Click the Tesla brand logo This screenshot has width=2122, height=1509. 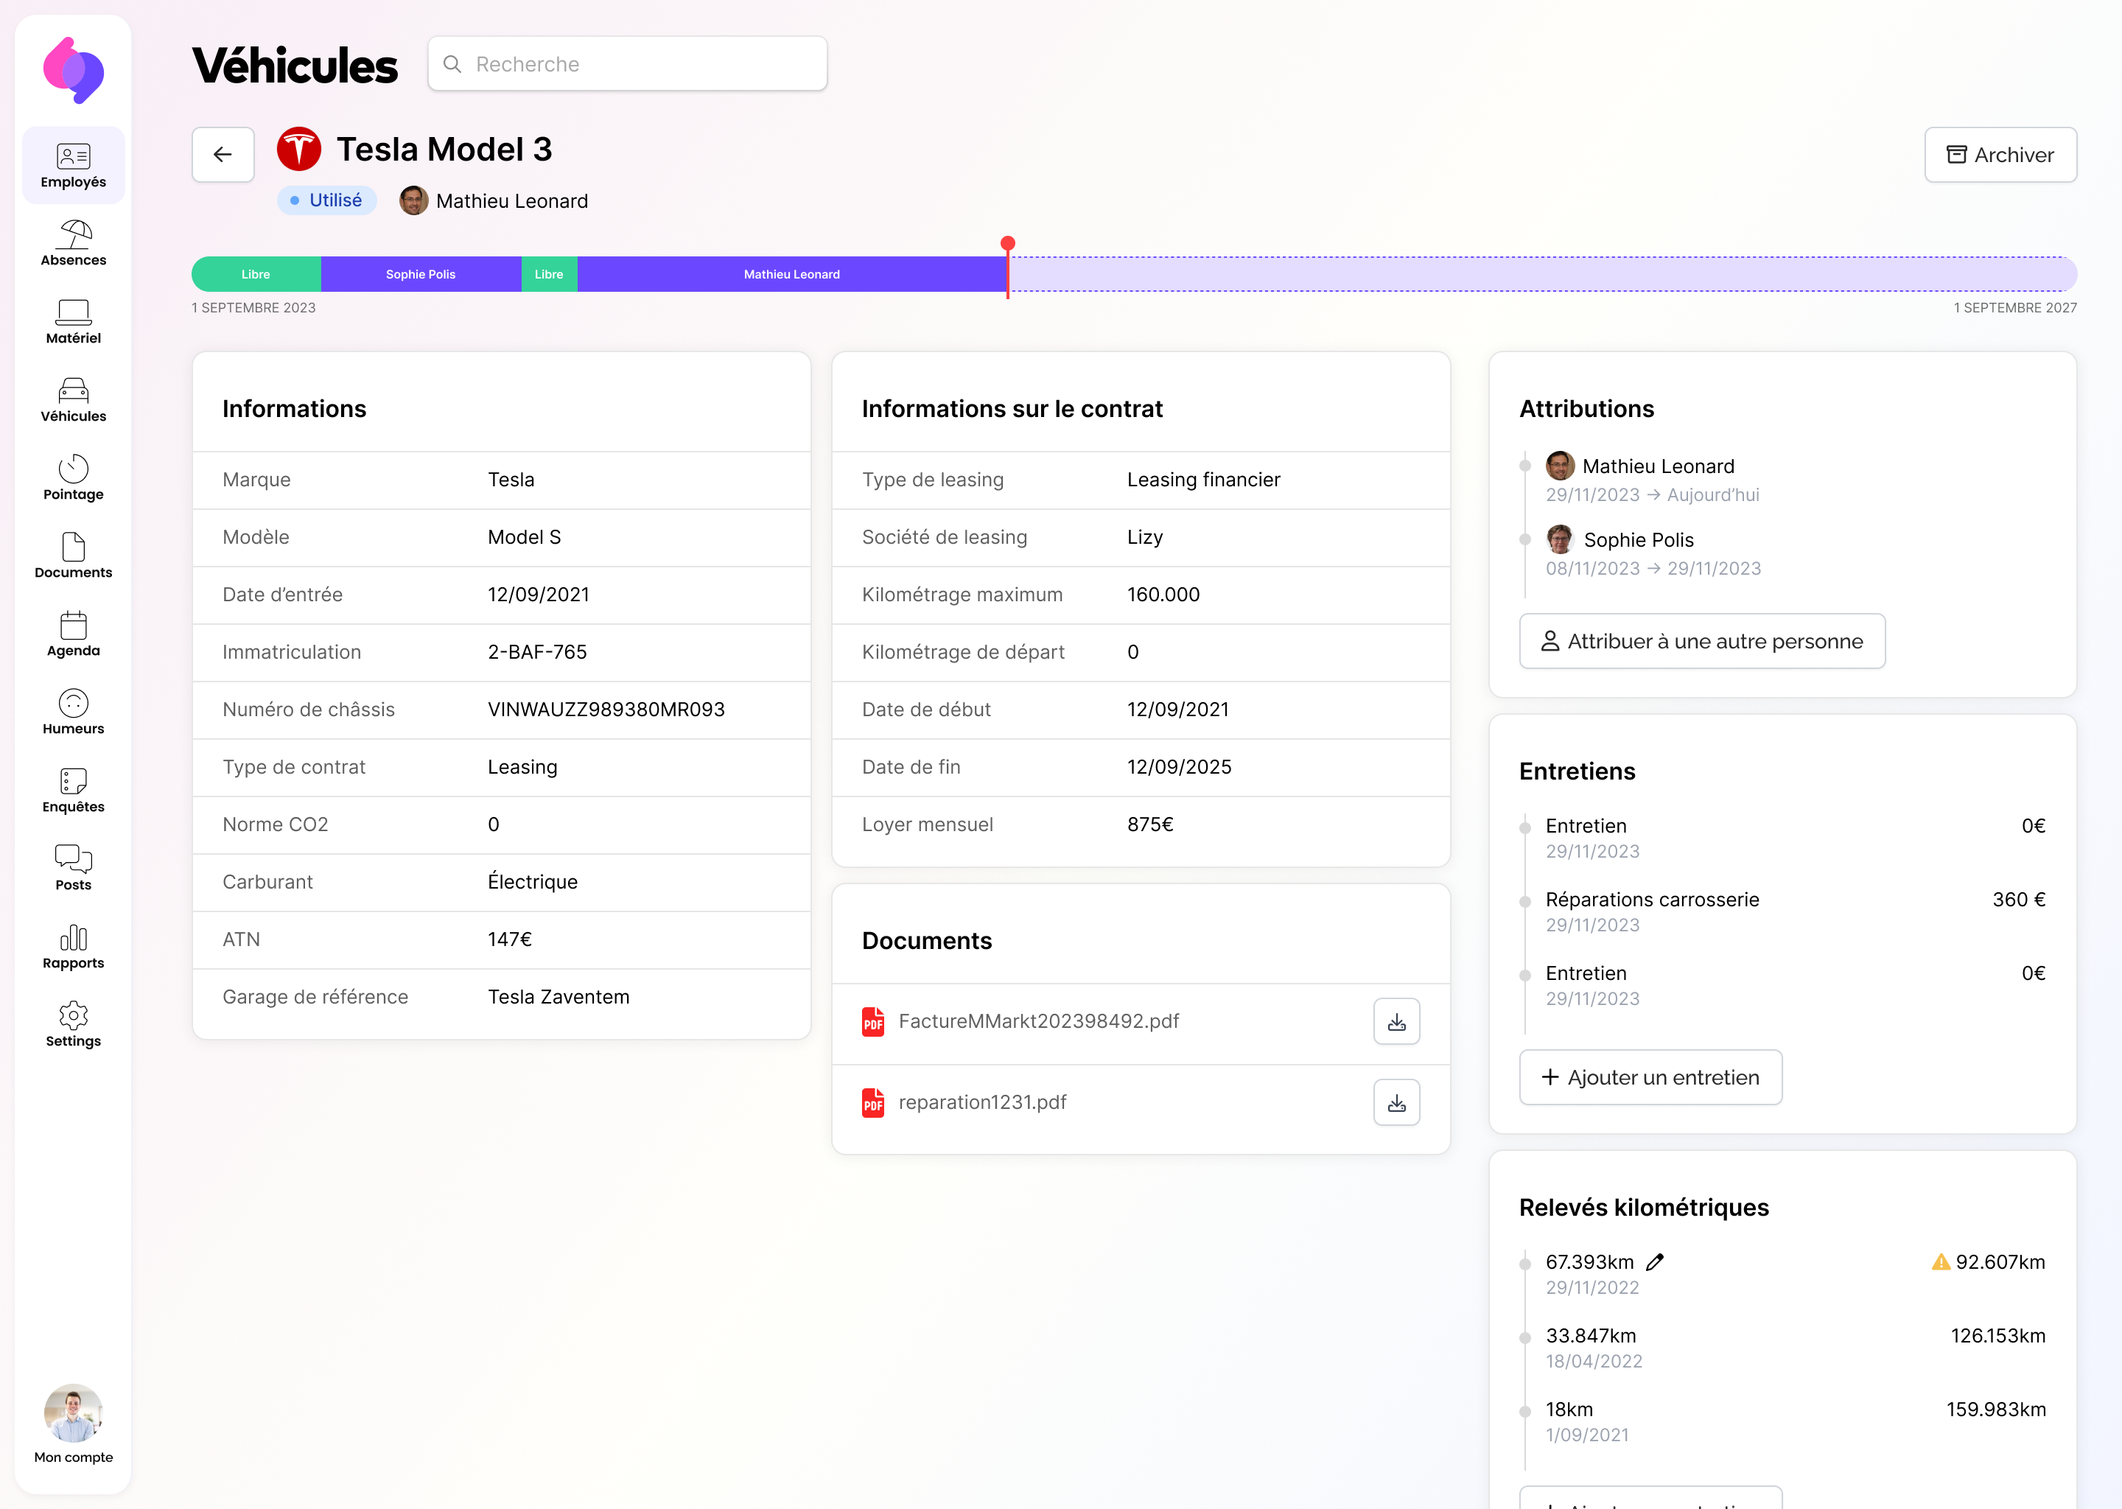(x=299, y=149)
